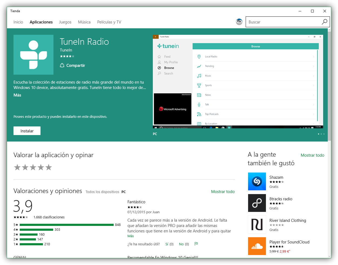The image size is (338, 265).
Task: Filter reviews by PC
Action: click(124, 192)
